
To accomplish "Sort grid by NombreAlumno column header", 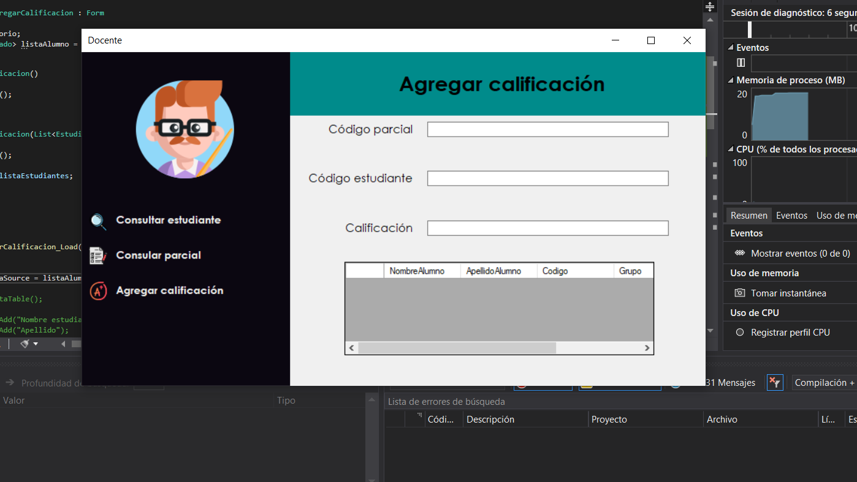I will pyautogui.click(x=422, y=271).
